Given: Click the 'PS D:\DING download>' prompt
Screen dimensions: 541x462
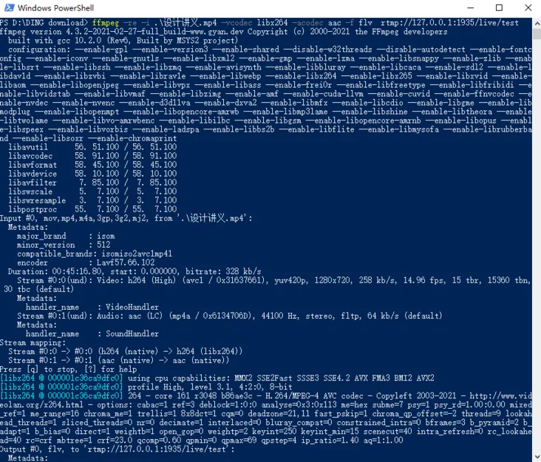Looking at the screenshot, I should coord(44,23).
